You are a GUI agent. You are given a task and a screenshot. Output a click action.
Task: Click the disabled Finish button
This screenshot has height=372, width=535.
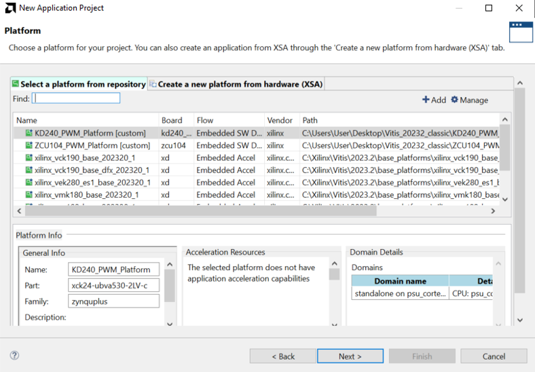(x=422, y=356)
